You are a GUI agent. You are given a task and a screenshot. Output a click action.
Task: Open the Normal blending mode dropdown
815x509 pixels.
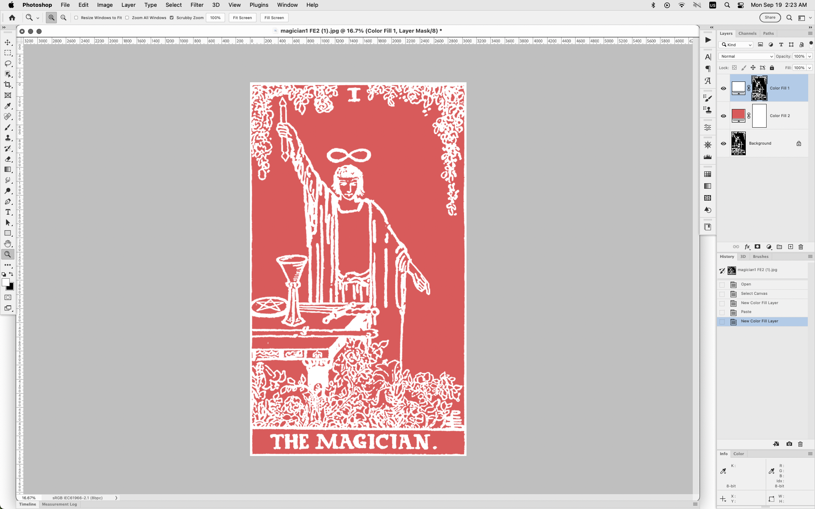coord(746,56)
